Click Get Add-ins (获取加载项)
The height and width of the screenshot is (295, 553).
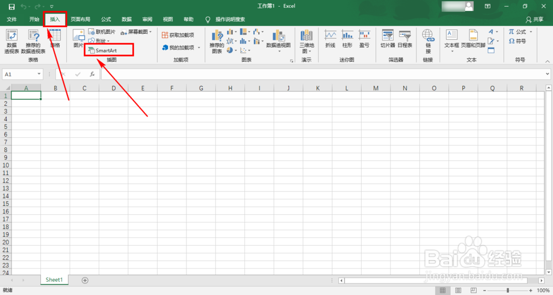coord(178,35)
